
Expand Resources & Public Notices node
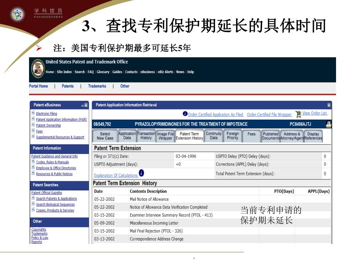tap(33, 173)
